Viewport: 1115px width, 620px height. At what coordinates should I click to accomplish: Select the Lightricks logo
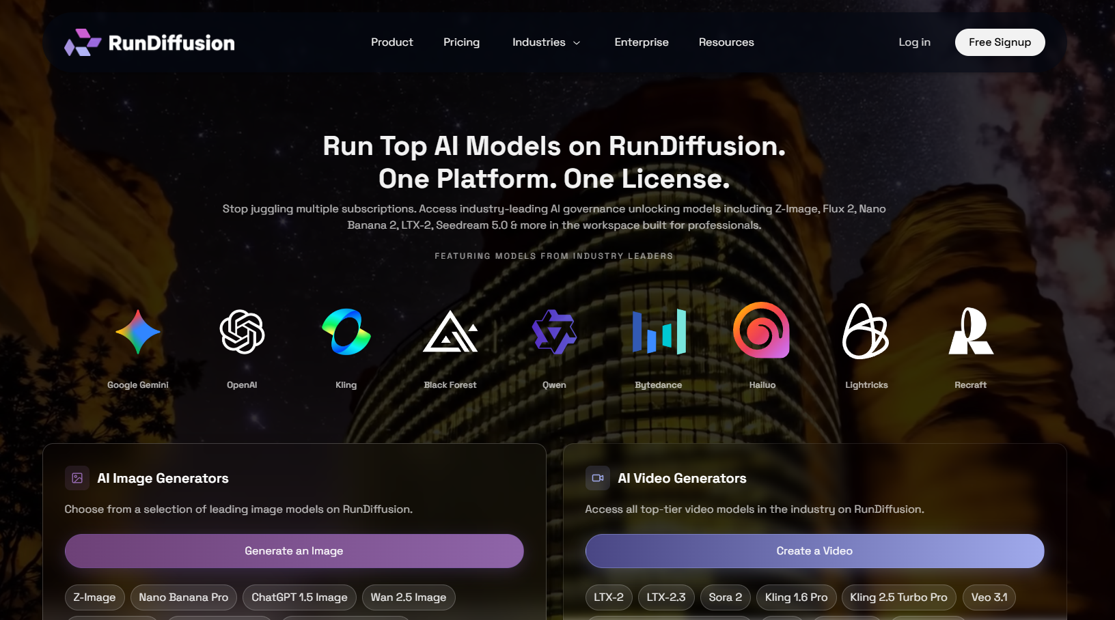click(x=866, y=331)
